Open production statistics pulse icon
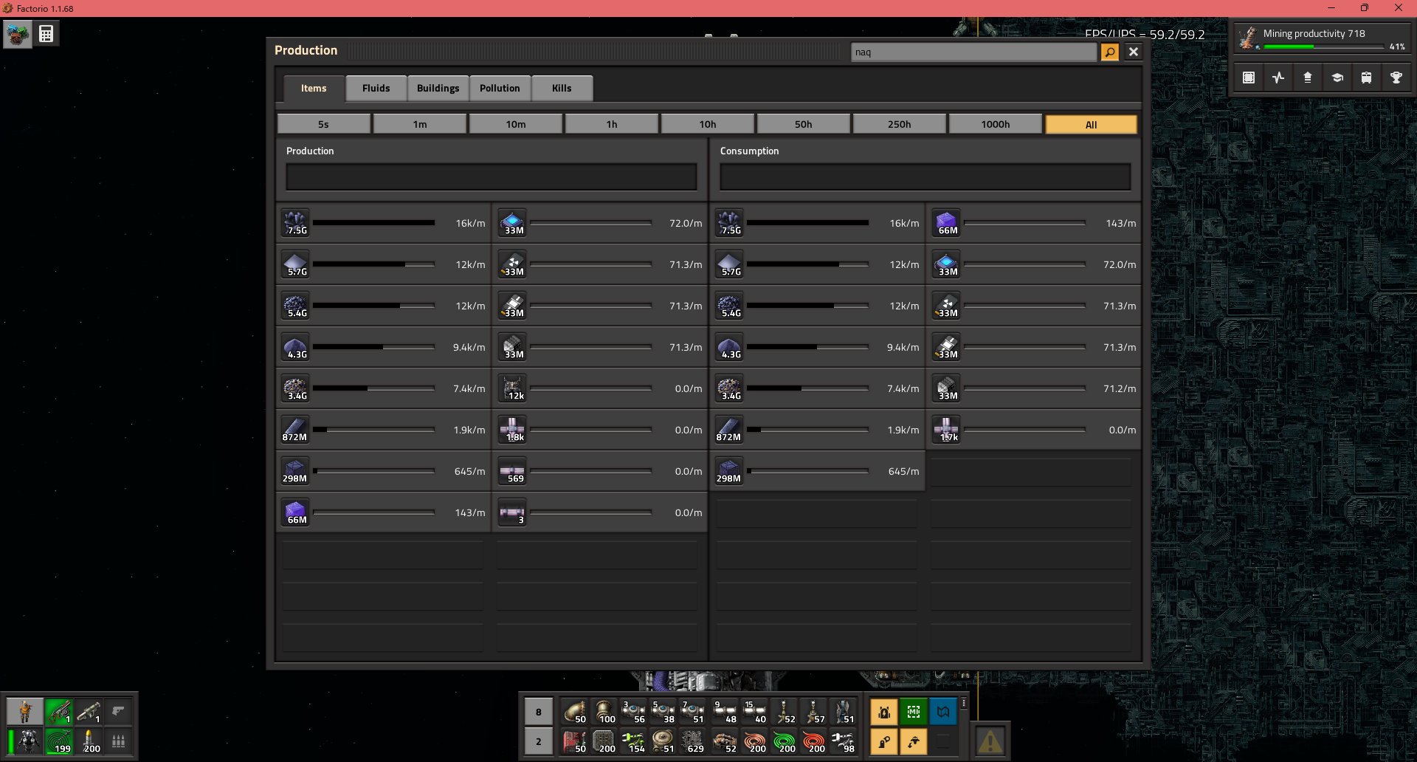 pyautogui.click(x=1278, y=78)
